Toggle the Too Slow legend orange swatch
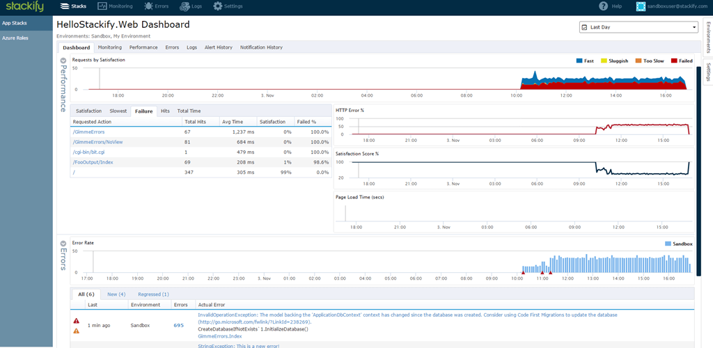The width and height of the screenshot is (713, 348). pos(639,61)
